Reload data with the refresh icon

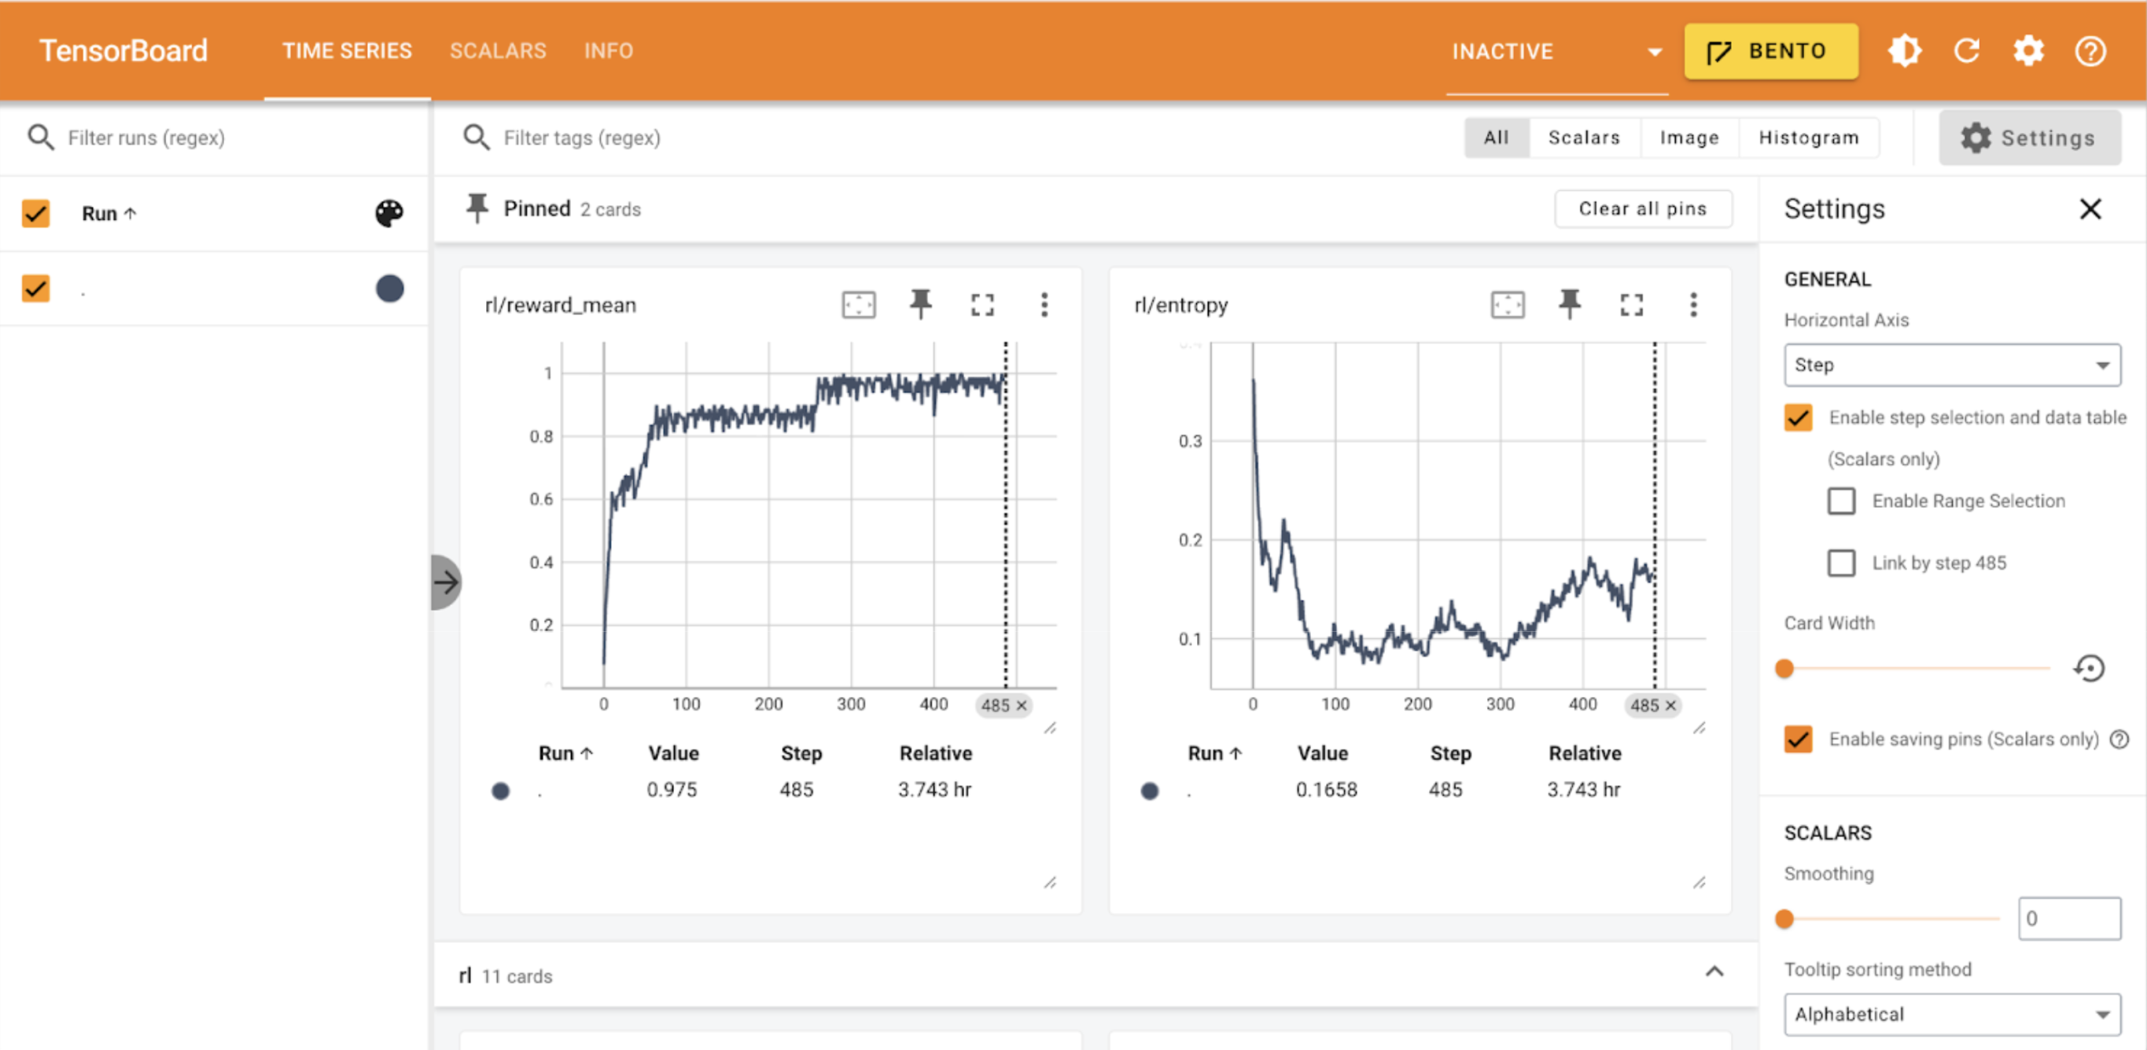1966,52
